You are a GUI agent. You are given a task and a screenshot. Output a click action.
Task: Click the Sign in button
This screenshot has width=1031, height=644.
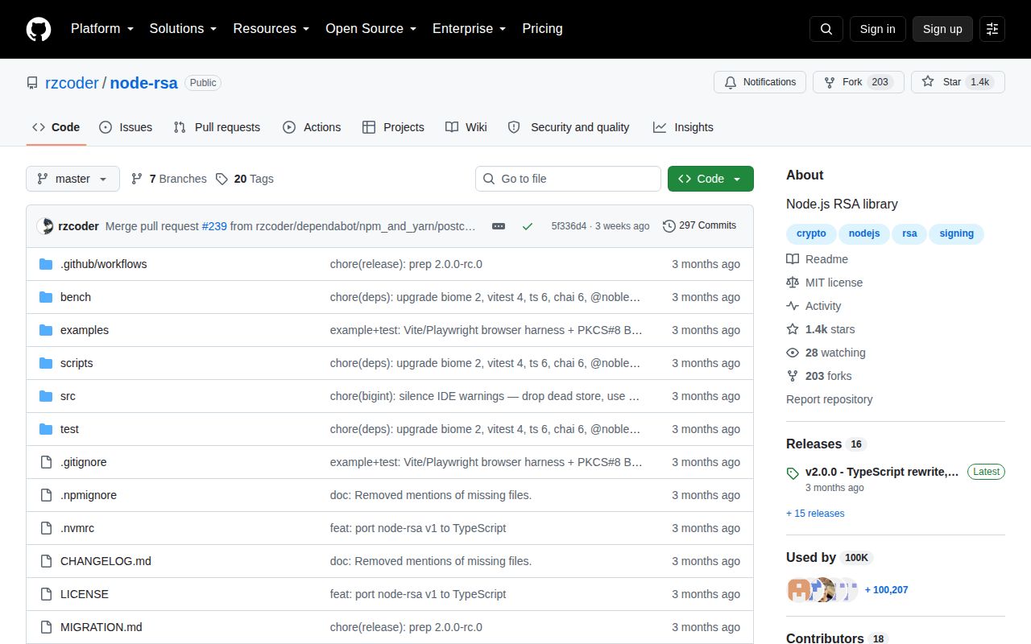pyautogui.click(x=877, y=29)
